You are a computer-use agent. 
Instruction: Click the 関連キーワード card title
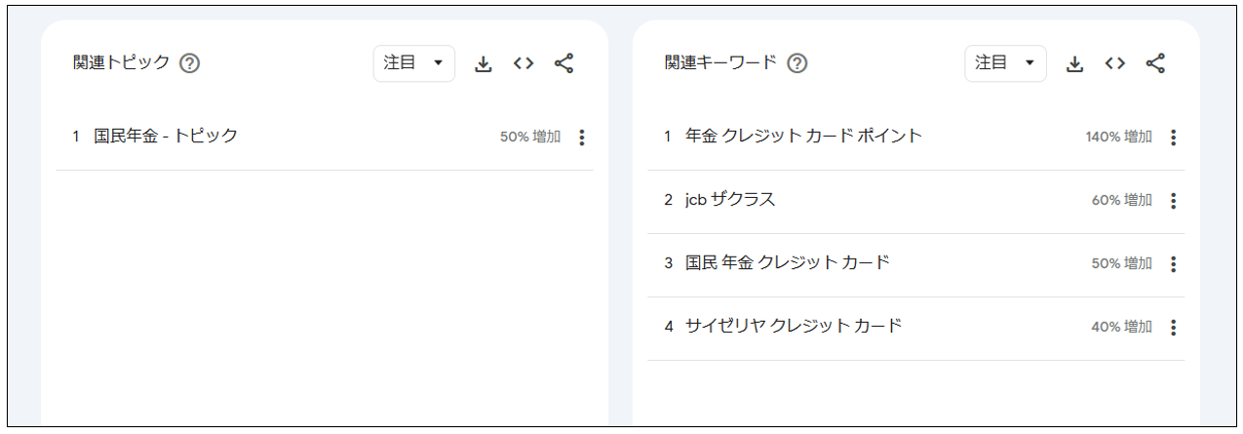tap(721, 63)
